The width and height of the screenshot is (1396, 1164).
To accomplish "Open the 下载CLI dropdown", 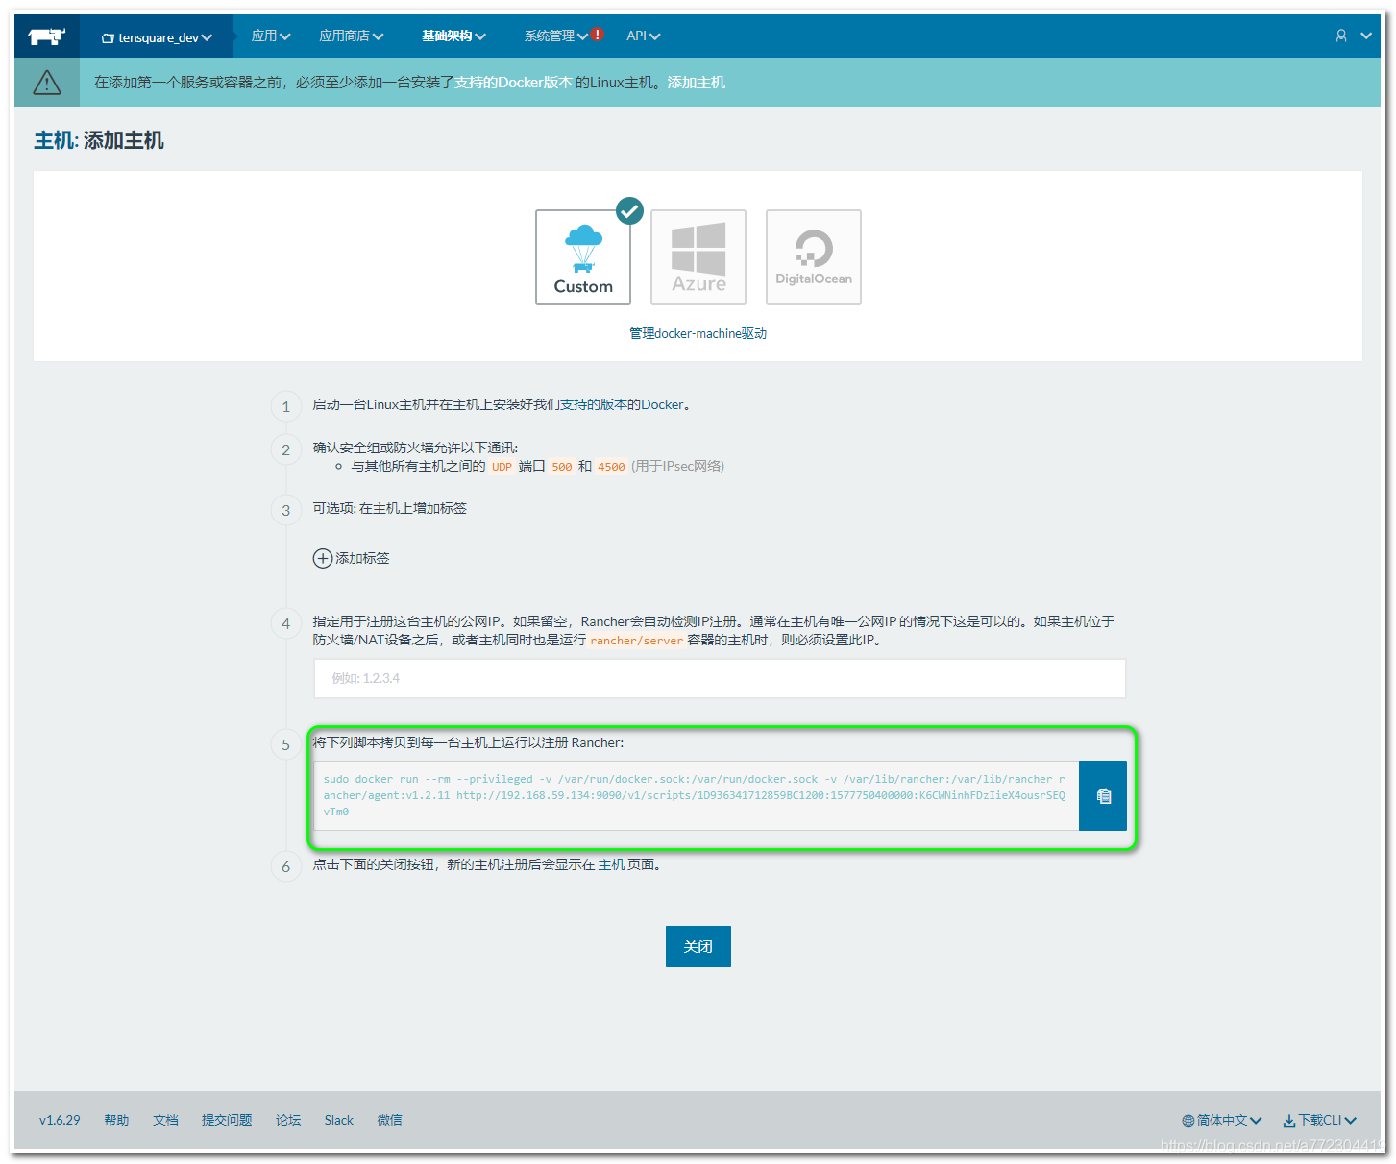I will click(1320, 1120).
